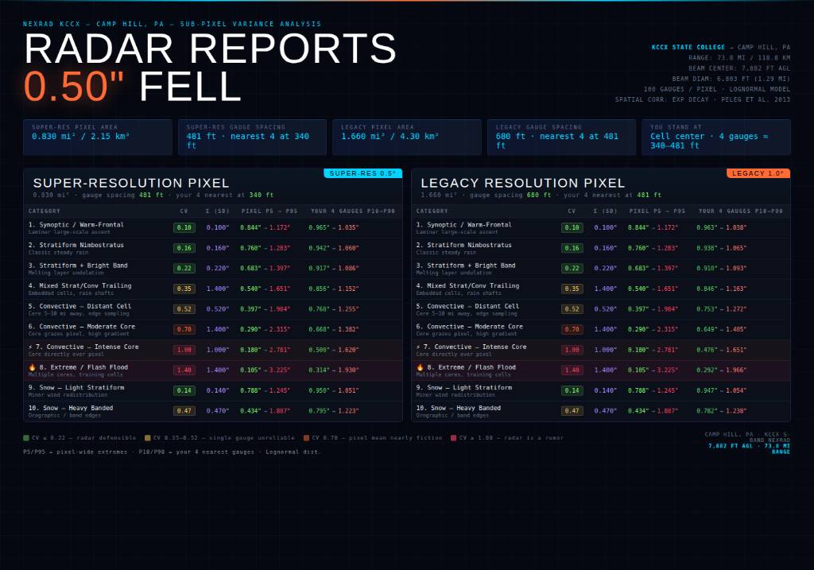Click the amber 'single gauge unreliable' legend swatch

148,438
